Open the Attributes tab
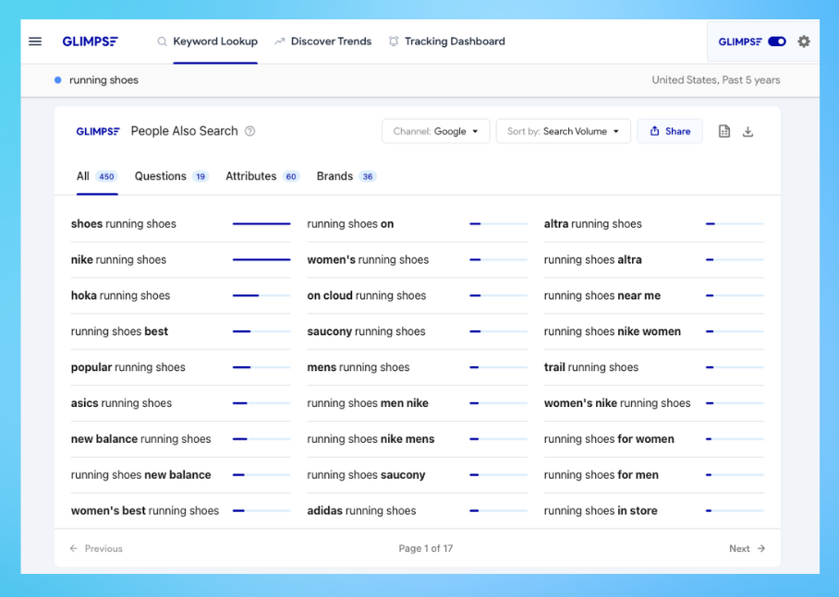Viewport: 839px width, 597px height. click(x=250, y=176)
